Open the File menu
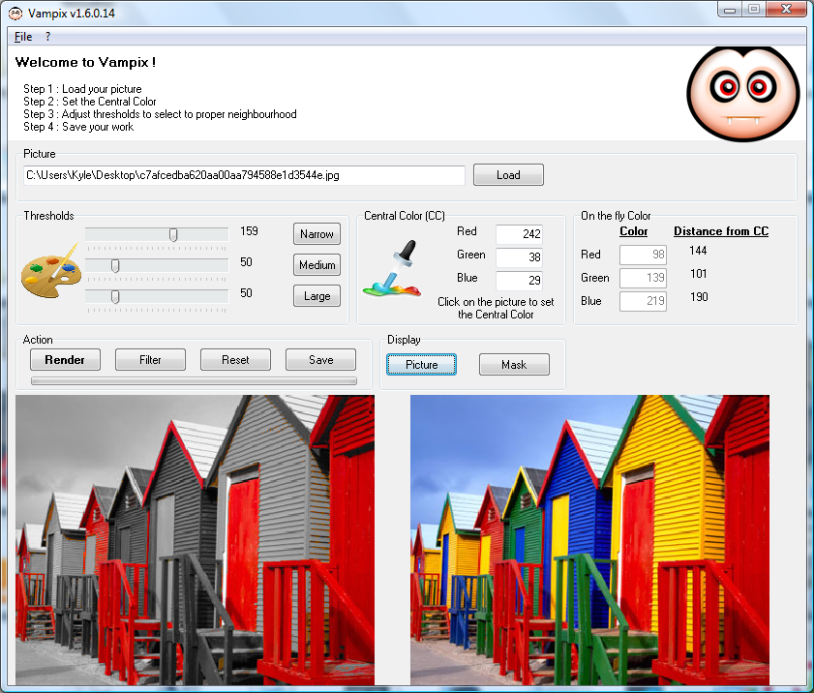 23,37
